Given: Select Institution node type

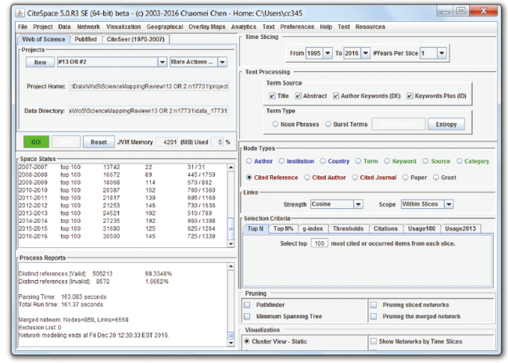Looking at the screenshot, I should coord(281,161).
